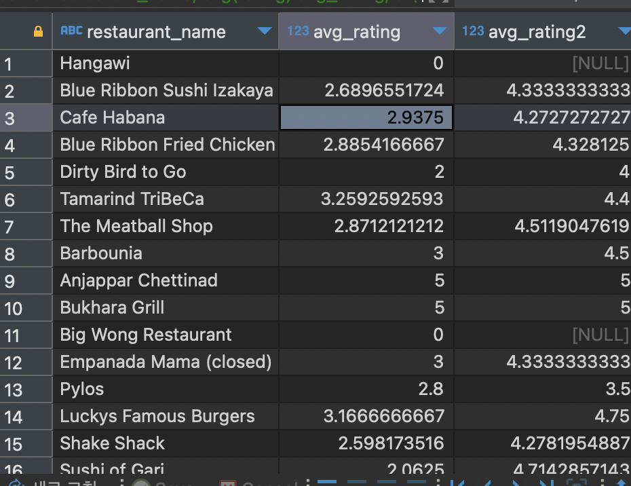
Task: Select the avg_rating column header
Action: click(366, 31)
